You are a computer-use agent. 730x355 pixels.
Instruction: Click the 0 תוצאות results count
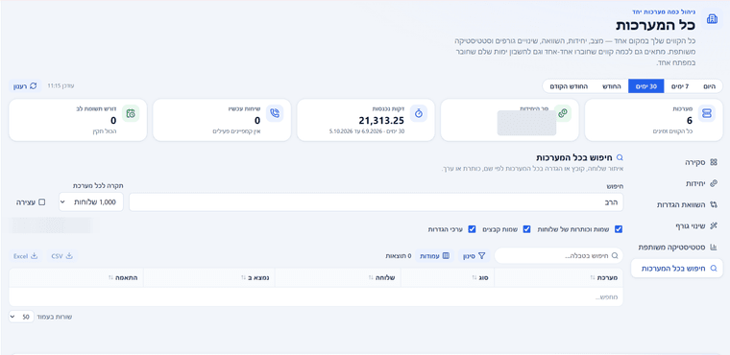click(x=399, y=255)
